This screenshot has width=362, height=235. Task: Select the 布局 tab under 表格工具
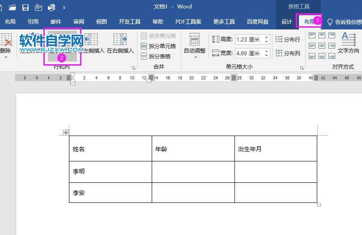tap(309, 22)
